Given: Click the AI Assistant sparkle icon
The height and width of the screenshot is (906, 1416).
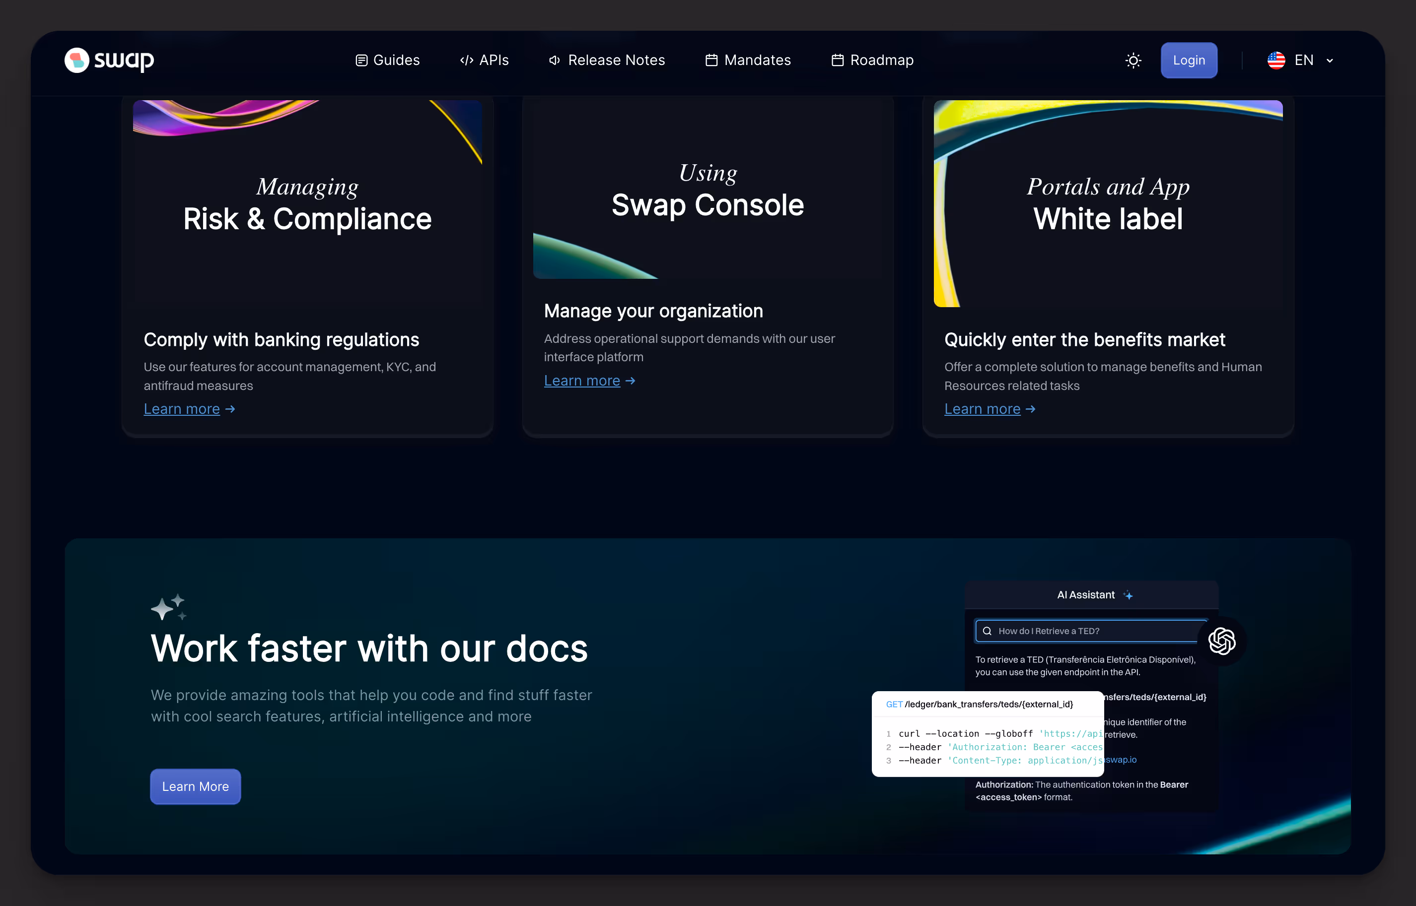Looking at the screenshot, I should [1128, 595].
